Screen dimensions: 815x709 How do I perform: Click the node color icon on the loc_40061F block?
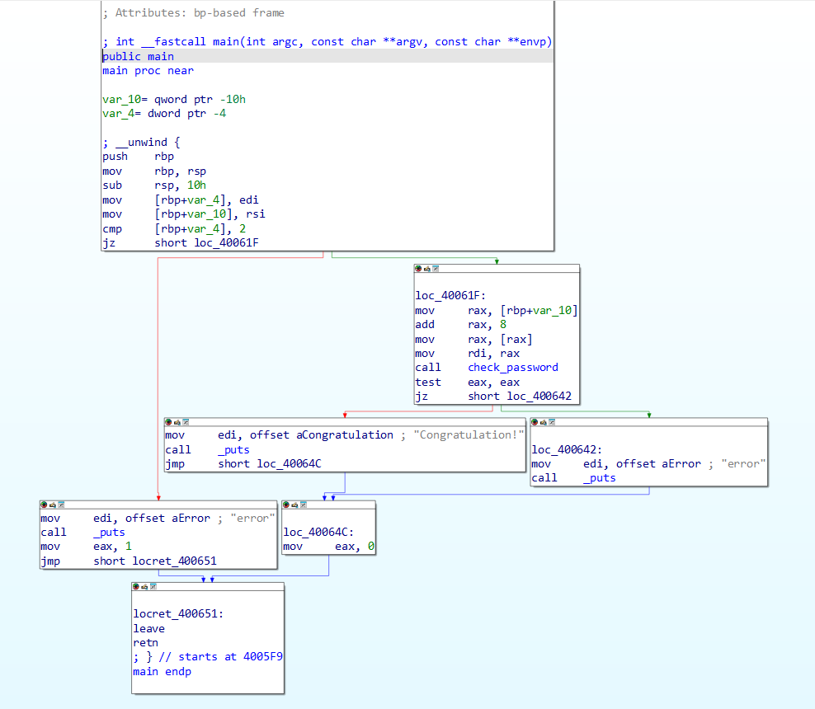[x=418, y=269]
